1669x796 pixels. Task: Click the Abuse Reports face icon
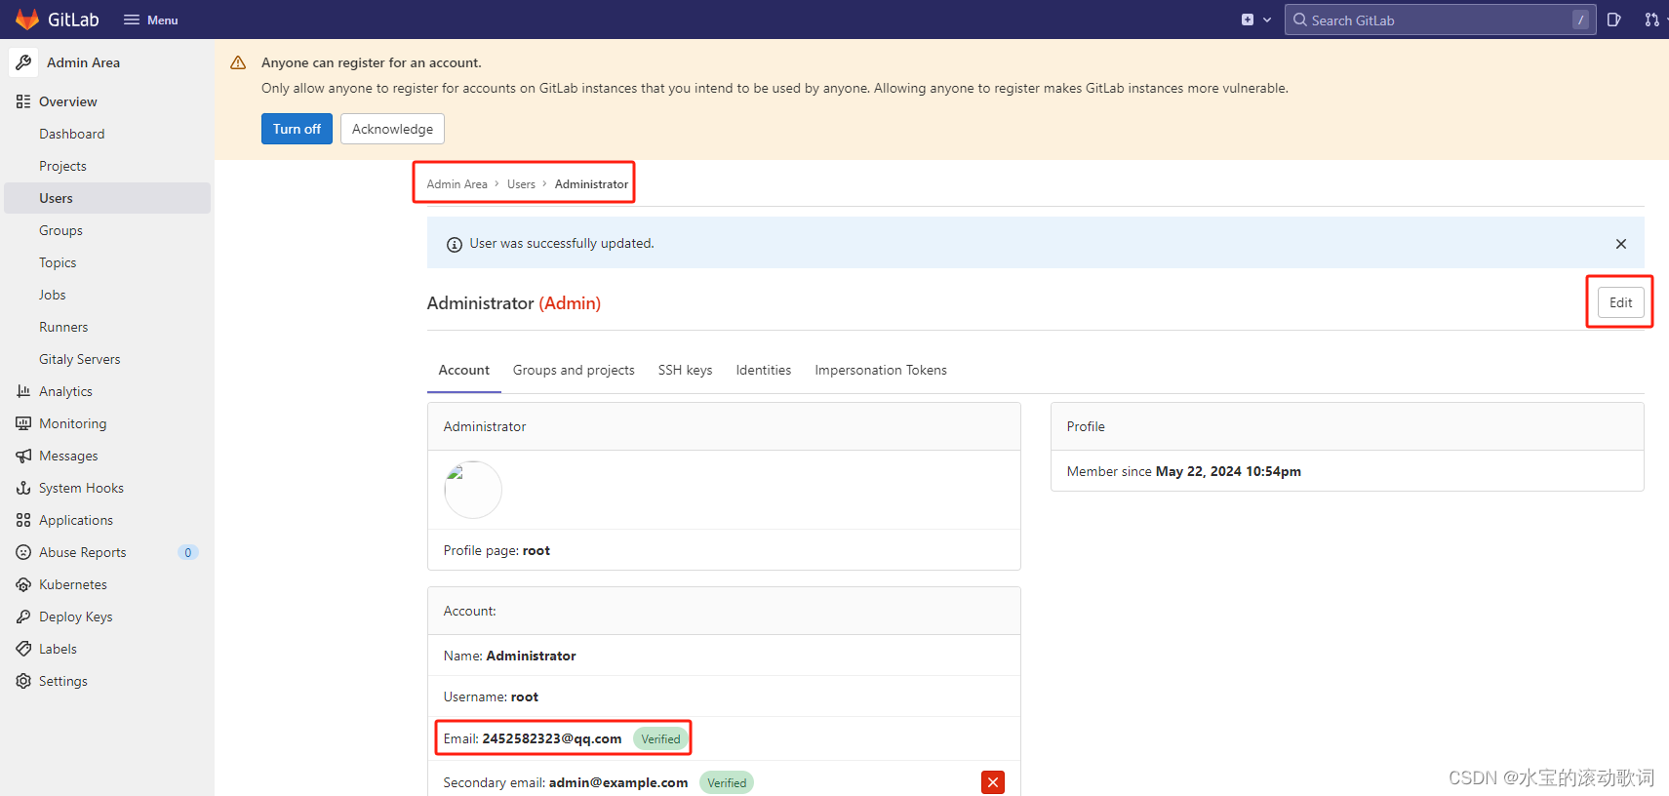(x=23, y=552)
